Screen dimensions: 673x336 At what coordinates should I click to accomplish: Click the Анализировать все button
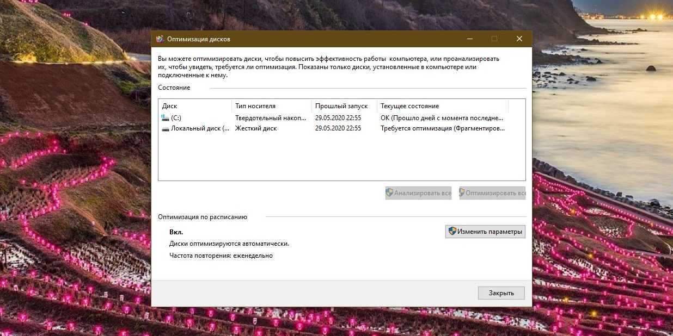(x=418, y=193)
